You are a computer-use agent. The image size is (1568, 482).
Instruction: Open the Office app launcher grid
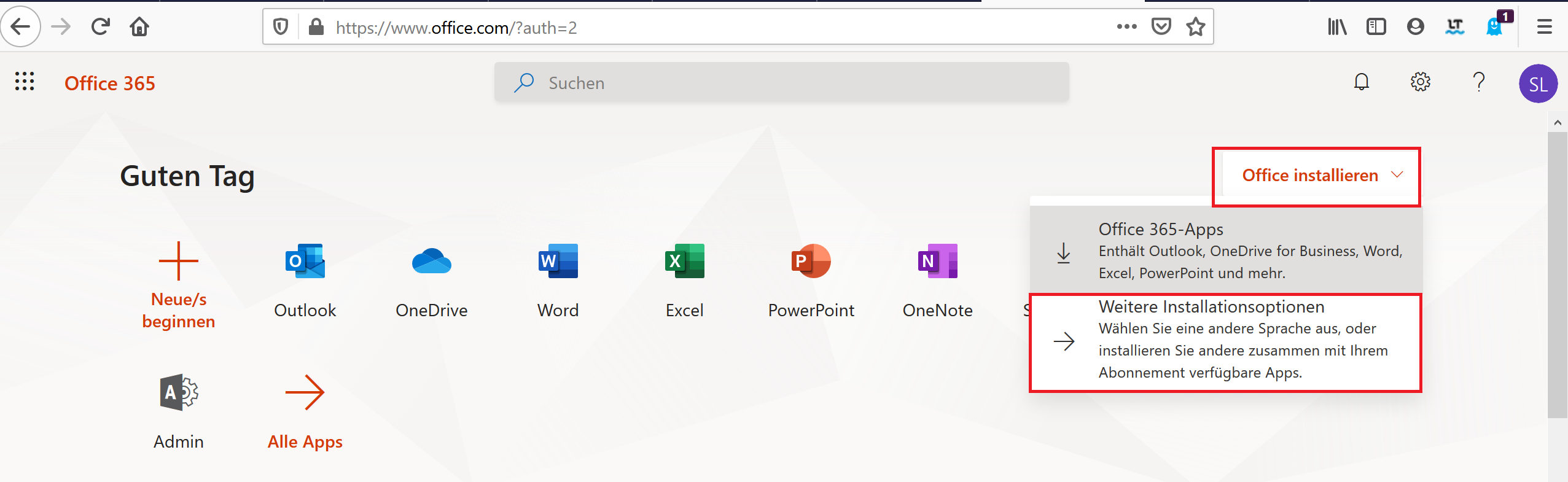[25, 82]
